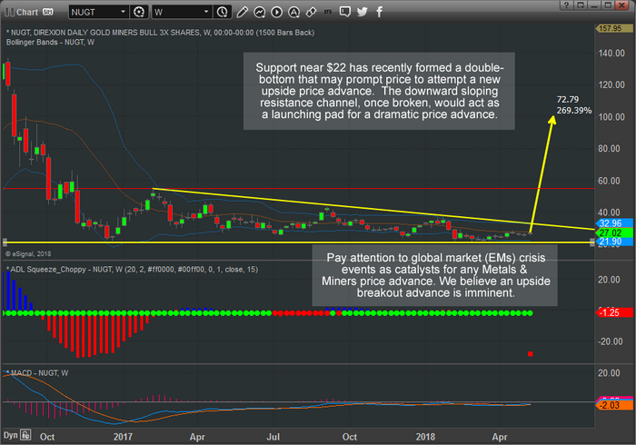
Task: Open the symbol settings gear icon
Action: point(139,12)
